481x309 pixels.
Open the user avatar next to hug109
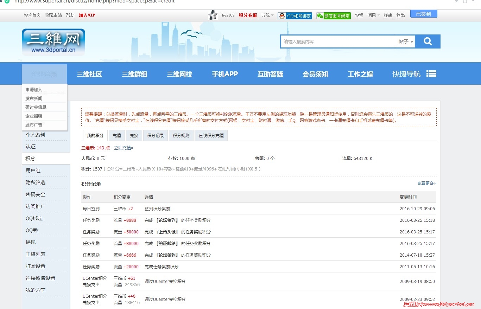pyautogui.click(x=213, y=15)
